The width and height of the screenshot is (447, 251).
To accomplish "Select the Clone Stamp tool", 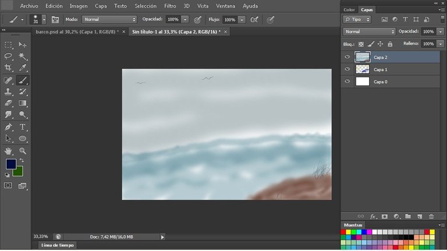I will [8, 91].
